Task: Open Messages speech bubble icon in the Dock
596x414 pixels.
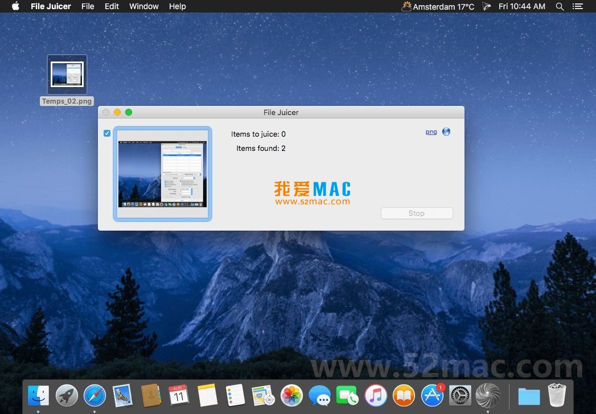Action: (320, 395)
